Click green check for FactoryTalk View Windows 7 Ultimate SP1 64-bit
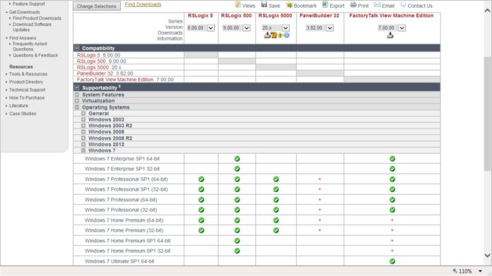 coord(392,261)
